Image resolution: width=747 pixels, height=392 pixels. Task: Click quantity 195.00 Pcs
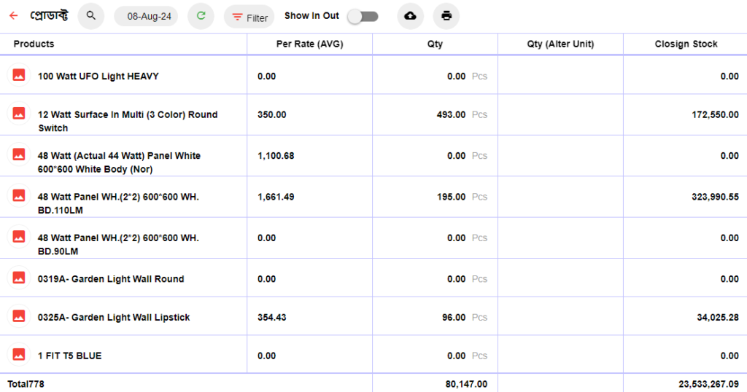pos(462,197)
